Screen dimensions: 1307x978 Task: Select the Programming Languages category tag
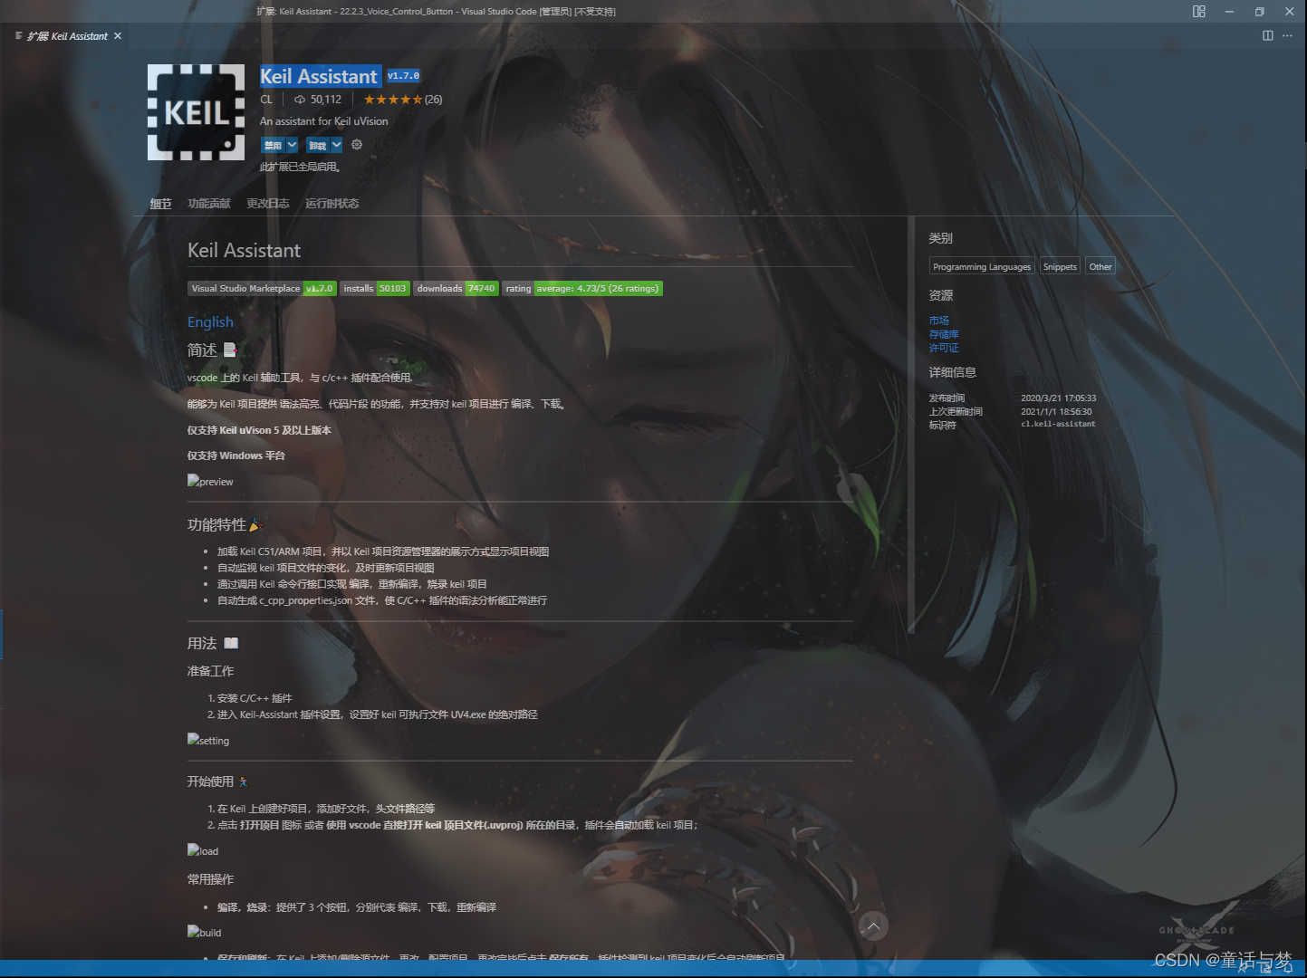click(x=982, y=266)
